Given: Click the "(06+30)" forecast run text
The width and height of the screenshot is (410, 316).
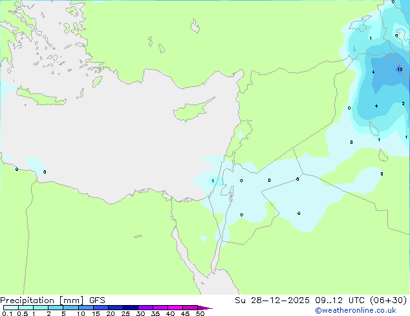Looking at the screenshot, I should 388,301.
